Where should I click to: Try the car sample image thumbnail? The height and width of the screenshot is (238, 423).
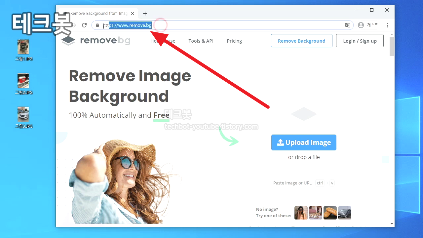pos(345,213)
